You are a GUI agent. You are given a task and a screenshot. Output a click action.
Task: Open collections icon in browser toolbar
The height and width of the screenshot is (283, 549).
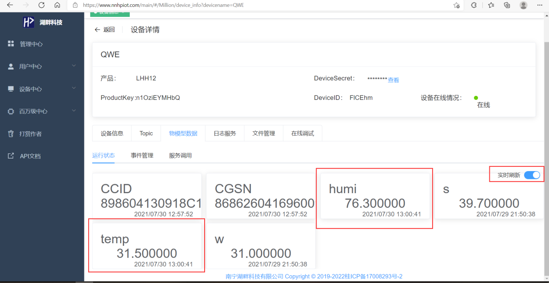507,5
